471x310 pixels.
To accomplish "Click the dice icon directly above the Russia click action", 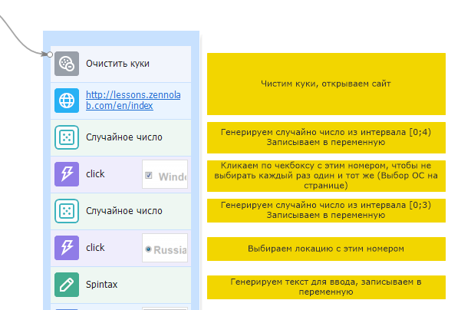I will (67, 211).
